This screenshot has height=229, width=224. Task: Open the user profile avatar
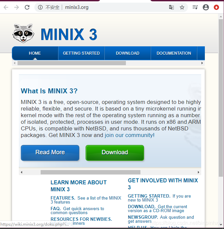point(206,7)
